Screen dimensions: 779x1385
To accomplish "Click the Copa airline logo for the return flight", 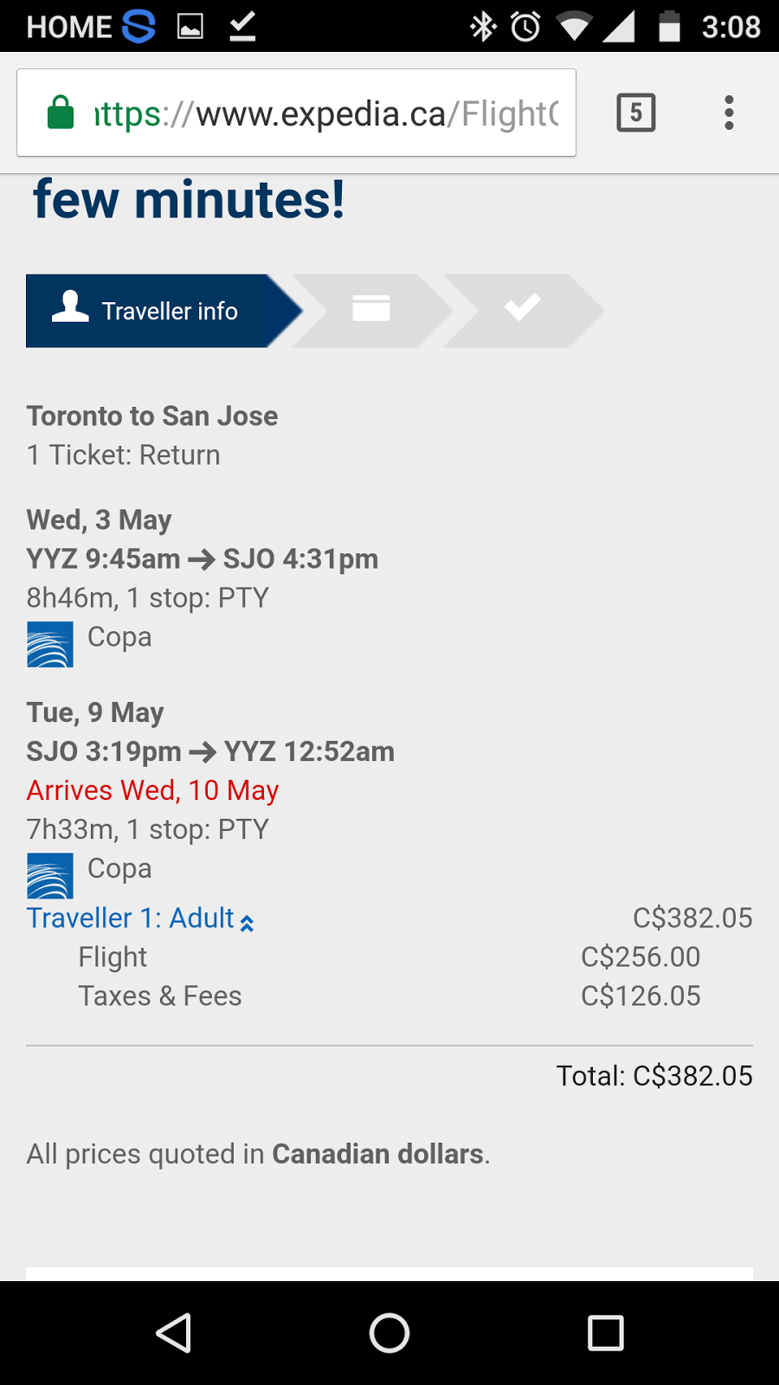I will tap(49, 875).
